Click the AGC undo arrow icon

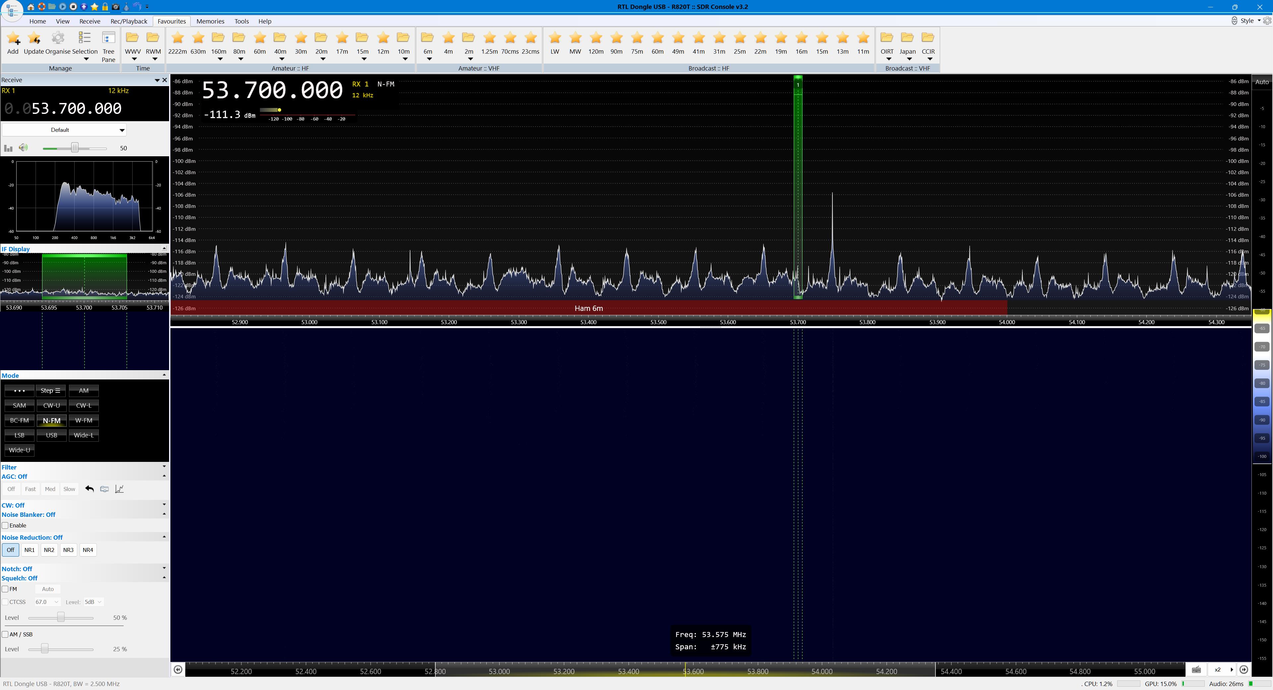tap(90, 489)
